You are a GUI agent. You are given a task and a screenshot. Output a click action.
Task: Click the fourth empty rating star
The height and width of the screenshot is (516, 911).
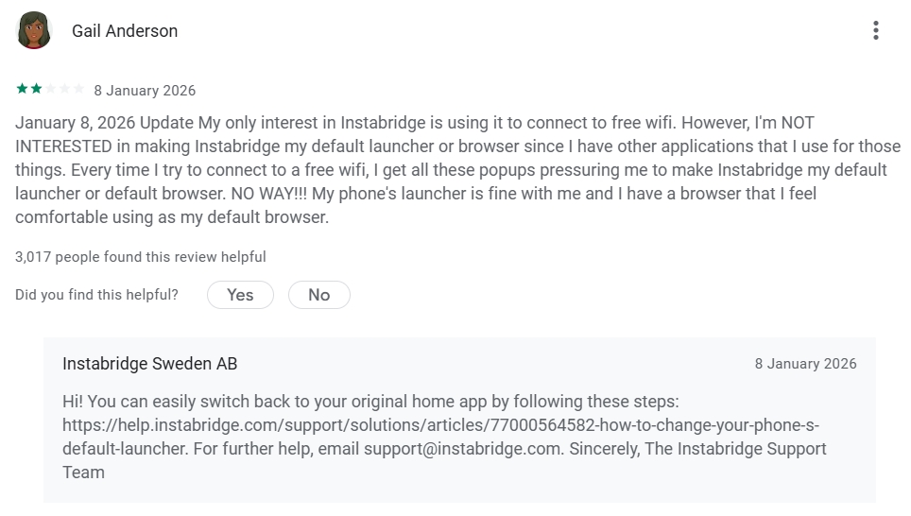(x=65, y=89)
